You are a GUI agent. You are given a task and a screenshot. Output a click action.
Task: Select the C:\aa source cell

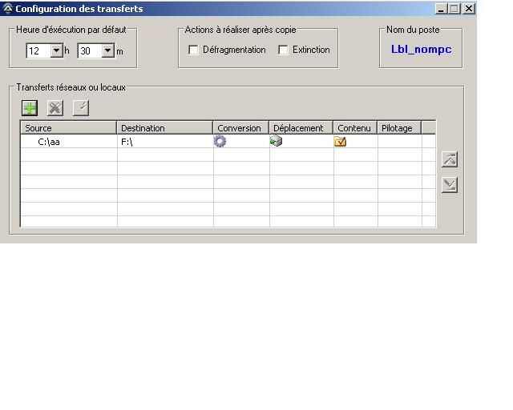tap(69, 142)
